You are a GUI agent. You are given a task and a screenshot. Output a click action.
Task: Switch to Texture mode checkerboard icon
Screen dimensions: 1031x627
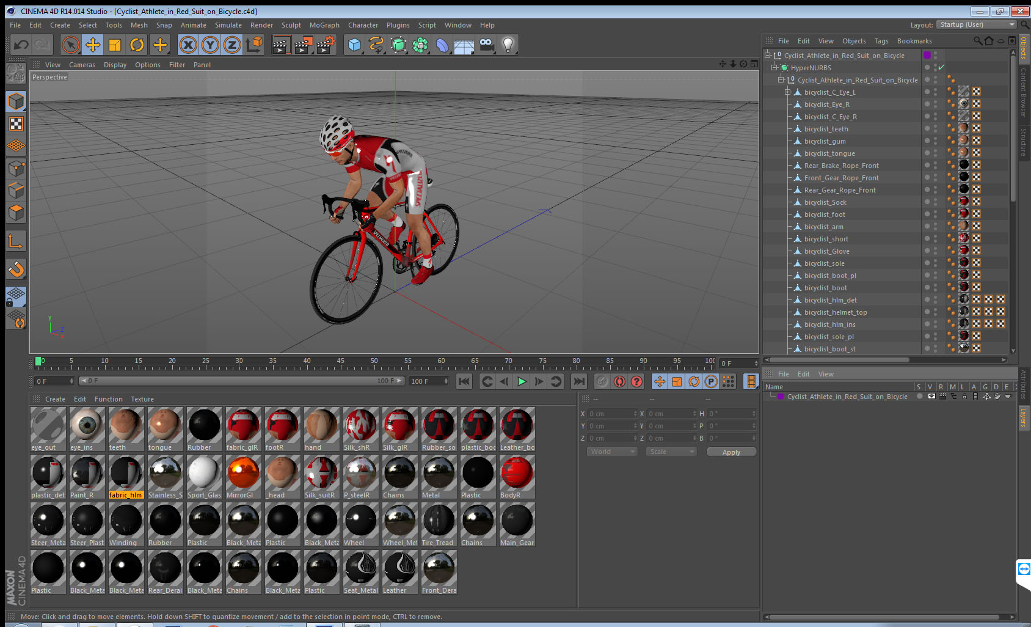[x=16, y=124]
